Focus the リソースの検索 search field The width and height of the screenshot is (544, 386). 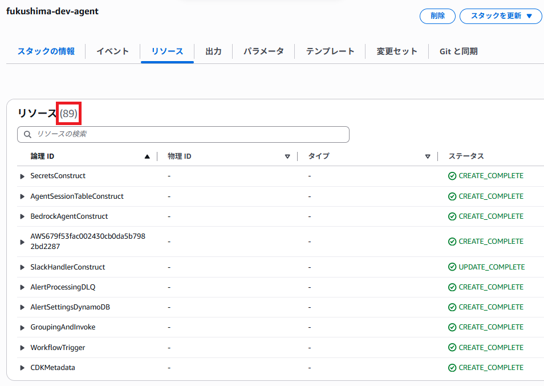[183, 134]
